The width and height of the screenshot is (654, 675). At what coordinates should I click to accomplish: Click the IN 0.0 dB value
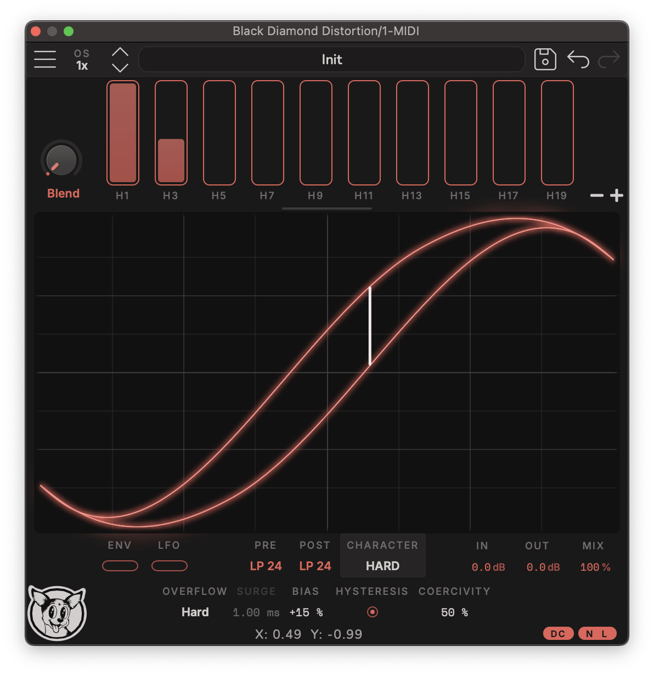coord(488,567)
